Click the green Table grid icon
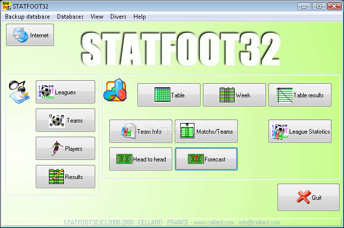This screenshot has height=228, width=344. [x=162, y=95]
